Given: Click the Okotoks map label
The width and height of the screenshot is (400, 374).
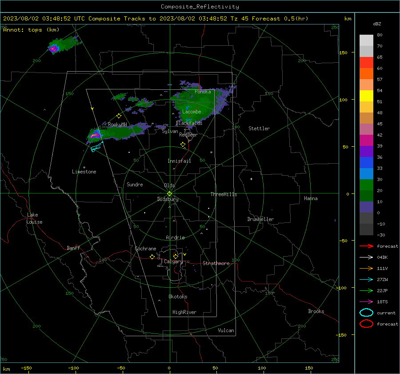Looking at the screenshot, I should [178, 297].
